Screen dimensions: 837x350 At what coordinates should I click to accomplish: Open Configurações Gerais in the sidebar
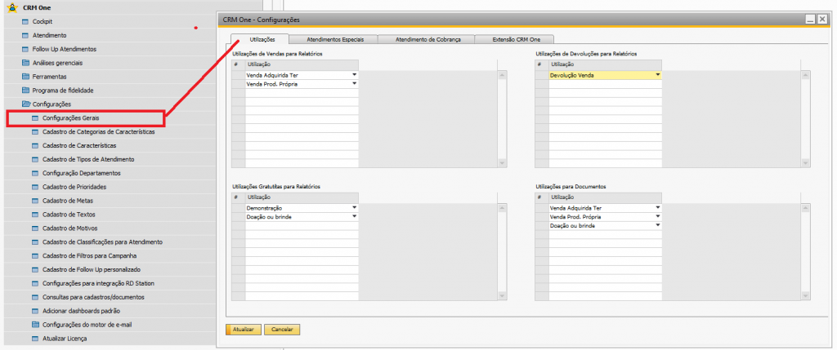pyautogui.click(x=71, y=118)
